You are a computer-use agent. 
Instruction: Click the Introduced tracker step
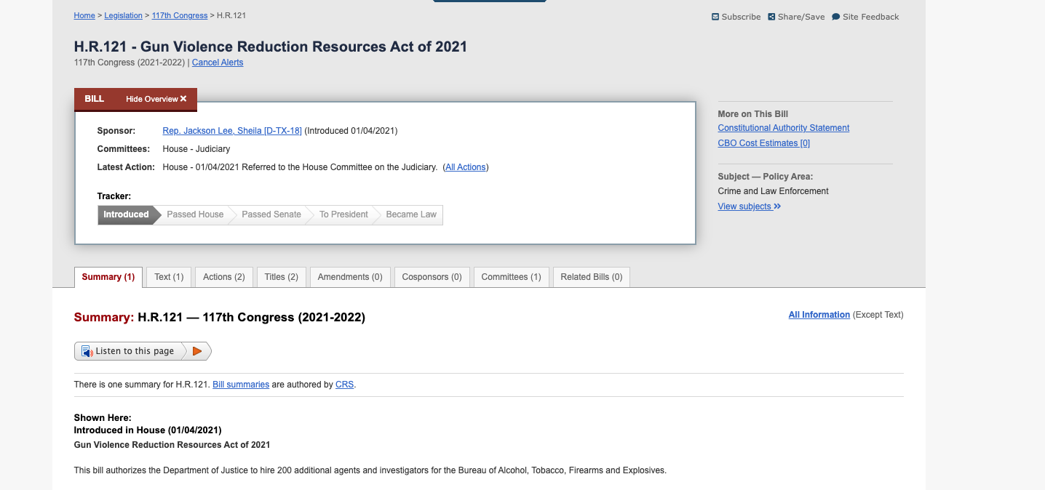(126, 214)
